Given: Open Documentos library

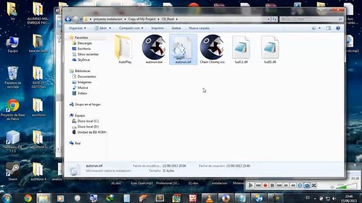Looking at the screenshot, I should pyautogui.click(x=87, y=77).
